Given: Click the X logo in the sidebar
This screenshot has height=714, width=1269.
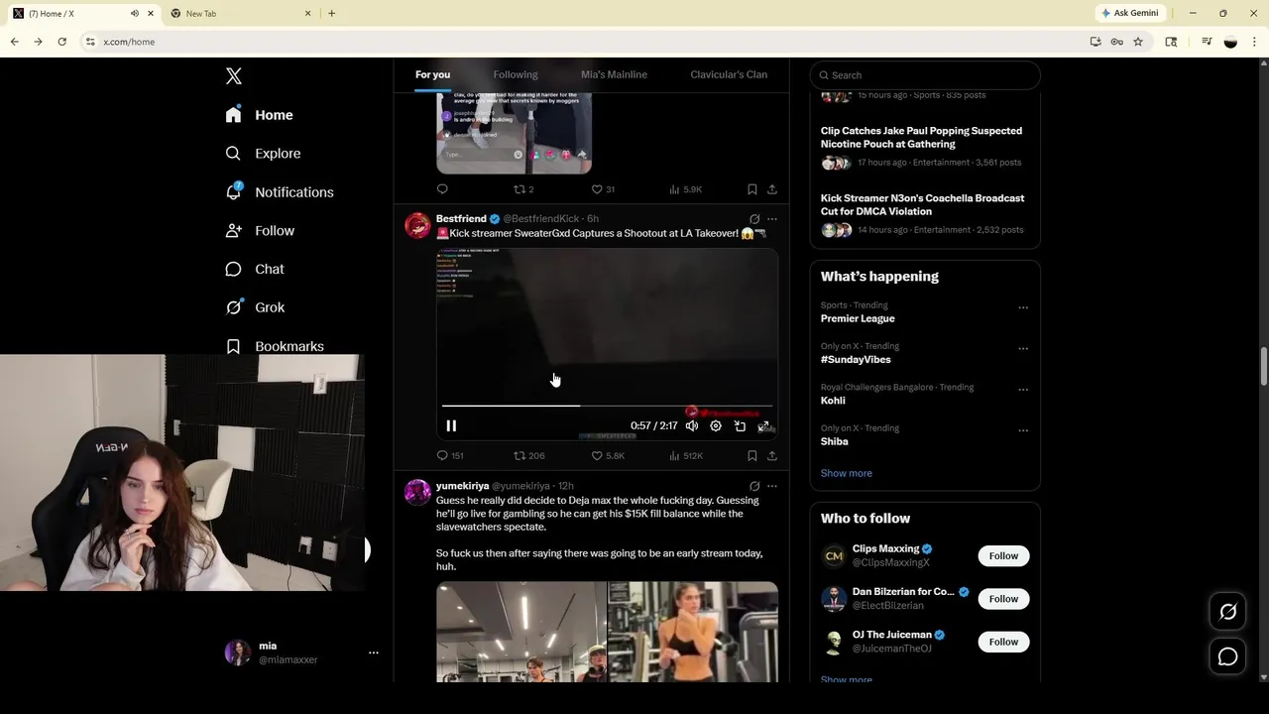Looking at the screenshot, I should tap(234, 76).
